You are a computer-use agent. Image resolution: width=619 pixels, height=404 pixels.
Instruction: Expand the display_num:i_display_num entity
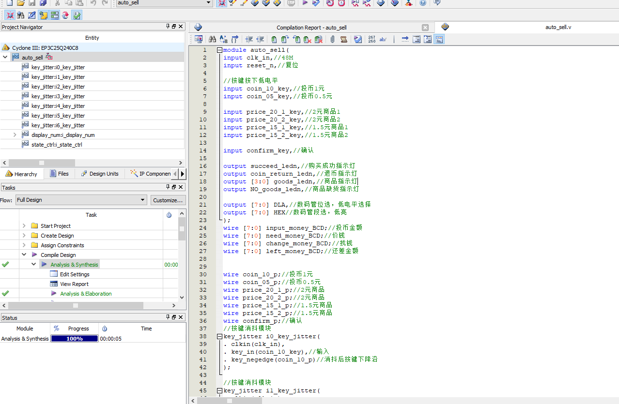point(15,135)
